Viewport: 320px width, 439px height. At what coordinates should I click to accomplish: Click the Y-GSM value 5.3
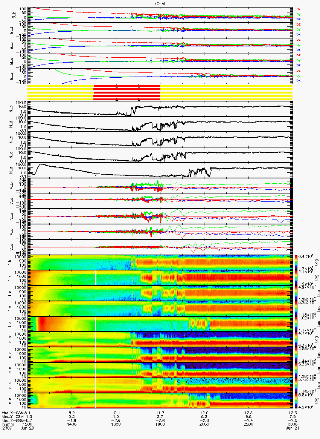point(204,416)
